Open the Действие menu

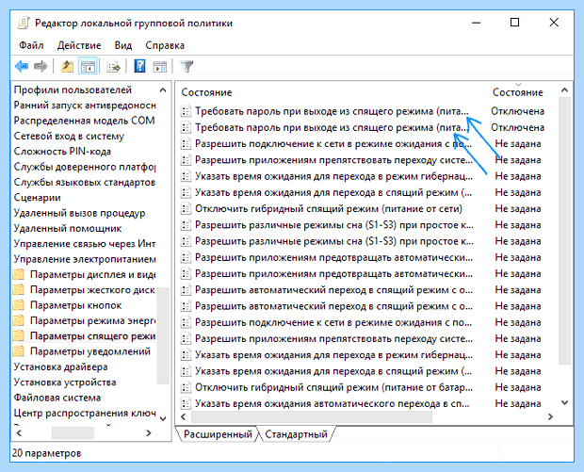pyautogui.click(x=79, y=45)
